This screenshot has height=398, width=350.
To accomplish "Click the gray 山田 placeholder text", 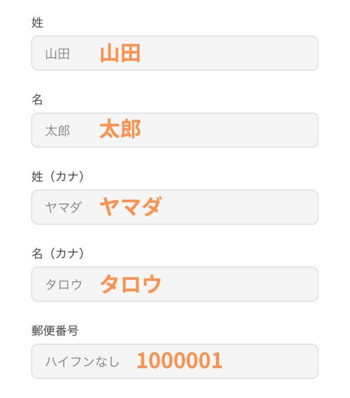I will click(58, 54).
